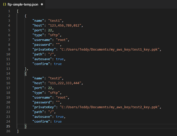The width and height of the screenshot is (177, 136).
Task: Select the ftp-simple-temp.json tab
Action: (x=23, y=4)
